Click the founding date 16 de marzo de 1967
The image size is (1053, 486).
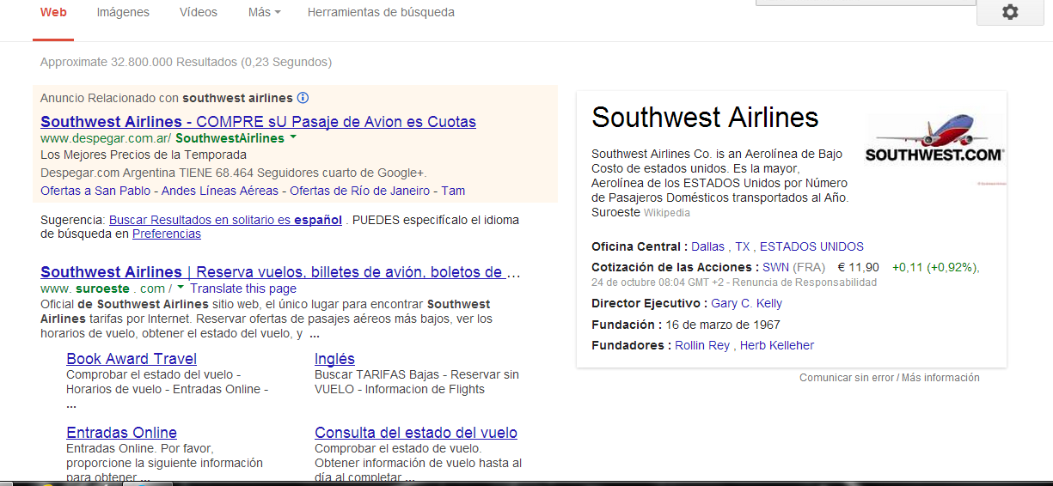point(723,325)
